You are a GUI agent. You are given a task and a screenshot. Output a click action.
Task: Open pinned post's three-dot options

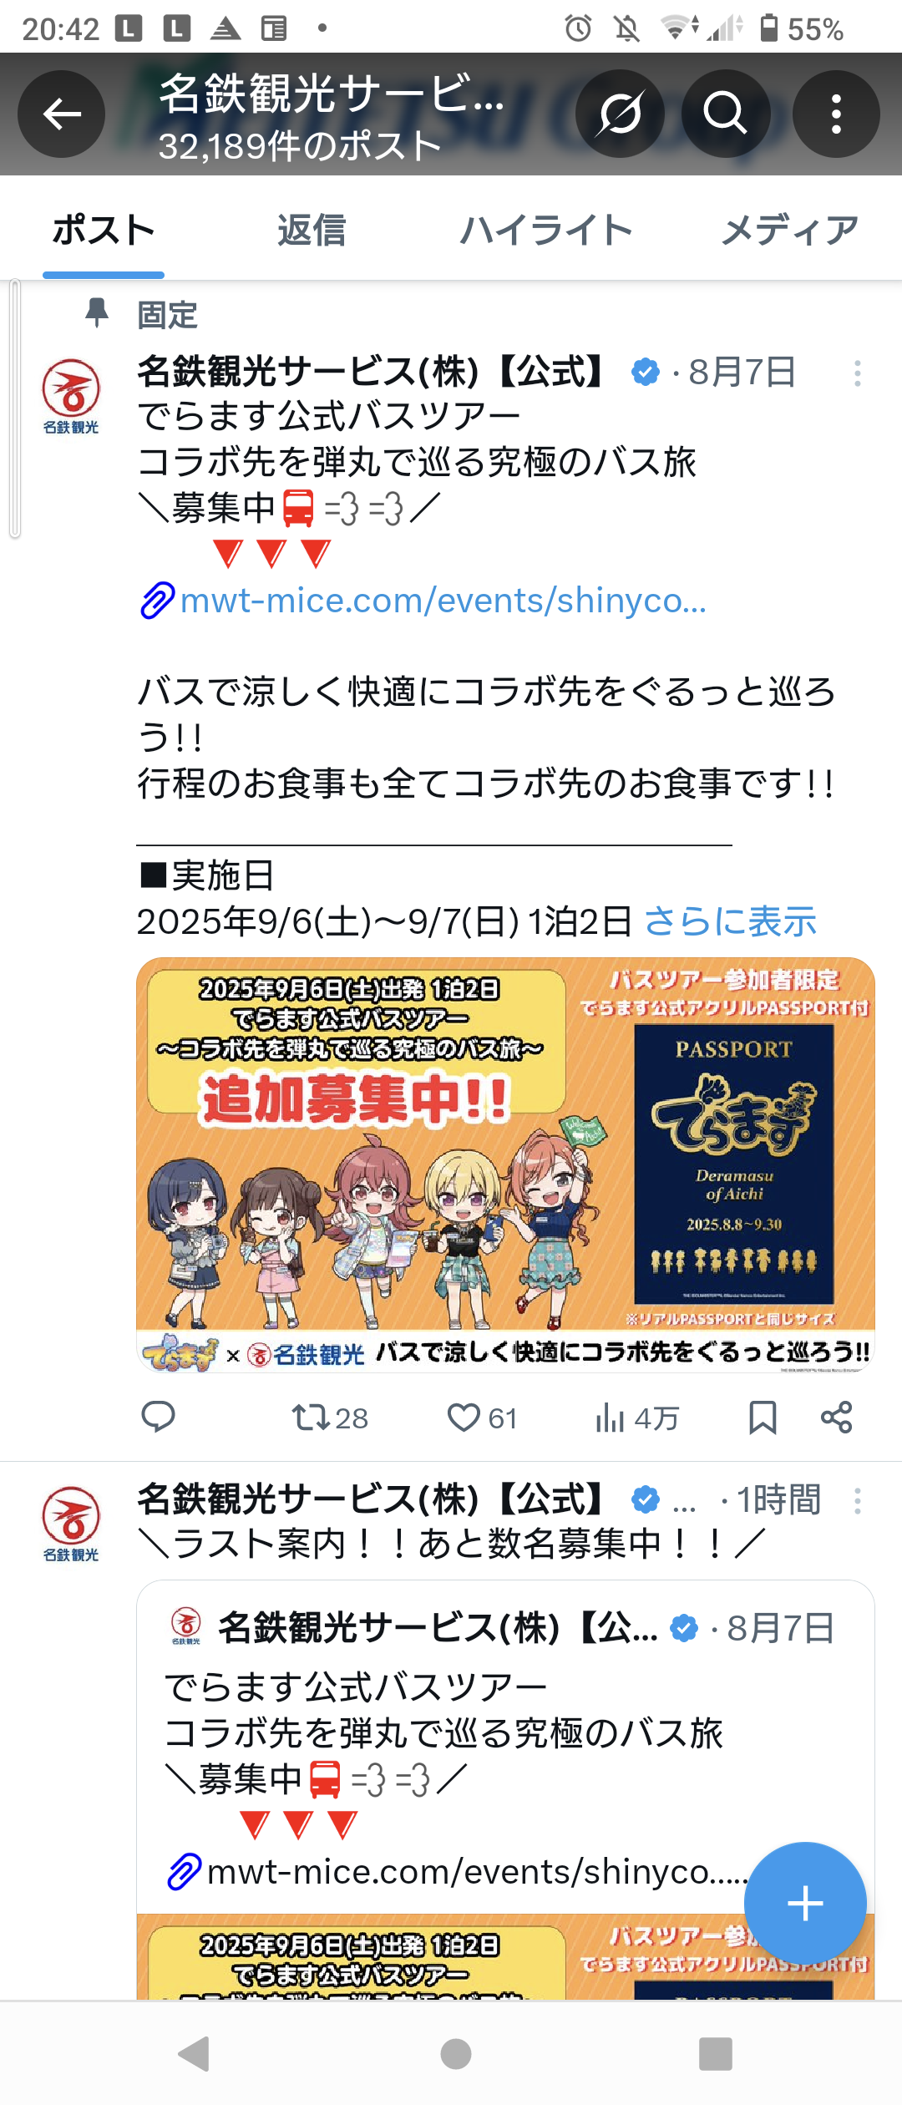click(857, 373)
